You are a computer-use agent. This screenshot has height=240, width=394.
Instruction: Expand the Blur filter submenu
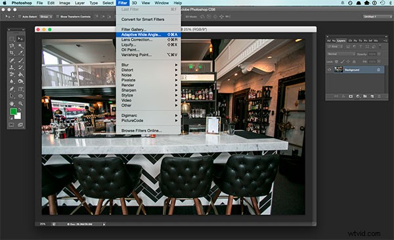[x=148, y=65]
